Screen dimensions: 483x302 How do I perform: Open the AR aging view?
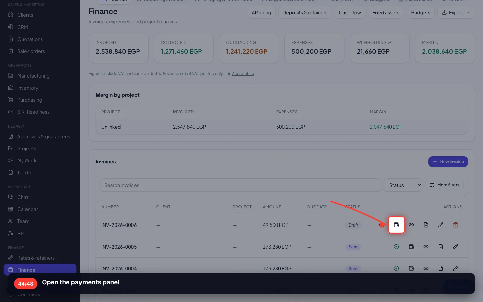pyautogui.click(x=261, y=13)
